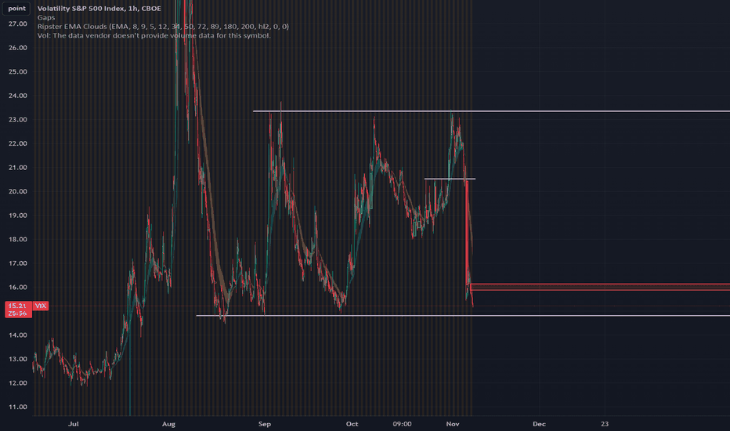The image size is (730, 431).
Task: Click the 13.00 price axis label
Action: (18, 359)
